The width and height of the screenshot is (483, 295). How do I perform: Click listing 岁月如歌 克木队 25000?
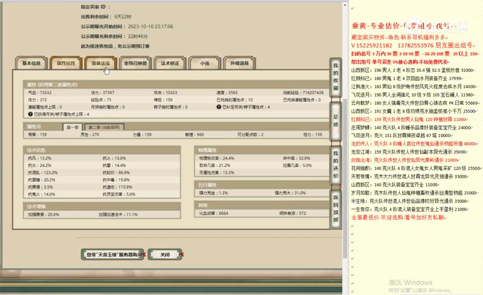click(414, 193)
